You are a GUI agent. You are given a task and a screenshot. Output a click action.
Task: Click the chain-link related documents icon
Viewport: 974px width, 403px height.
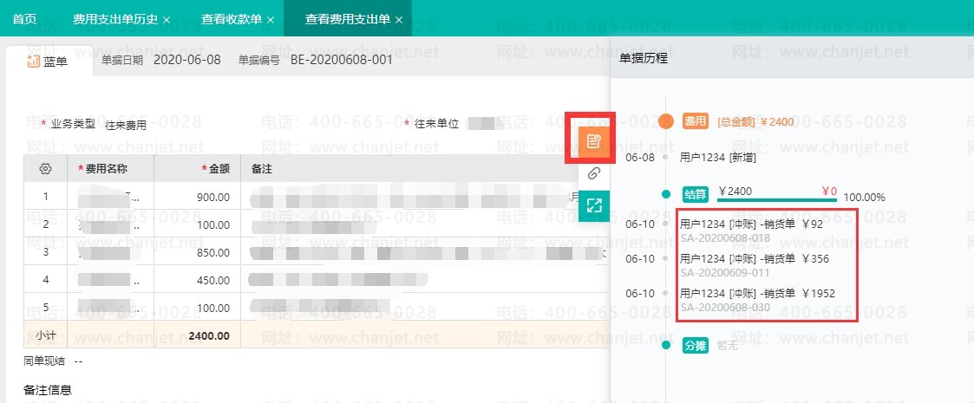click(x=593, y=173)
